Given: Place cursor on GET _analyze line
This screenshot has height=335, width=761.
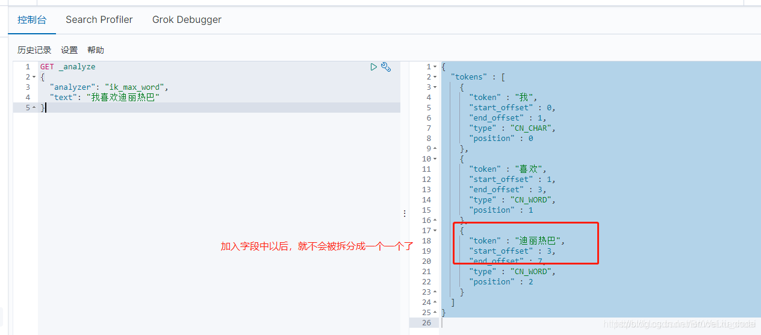Looking at the screenshot, I should (x=67, y=67).
